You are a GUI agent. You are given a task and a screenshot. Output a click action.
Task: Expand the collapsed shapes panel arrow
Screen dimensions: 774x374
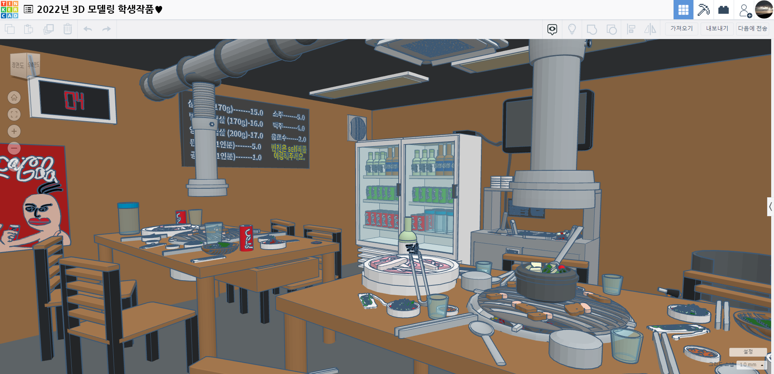tap(770, 207)
